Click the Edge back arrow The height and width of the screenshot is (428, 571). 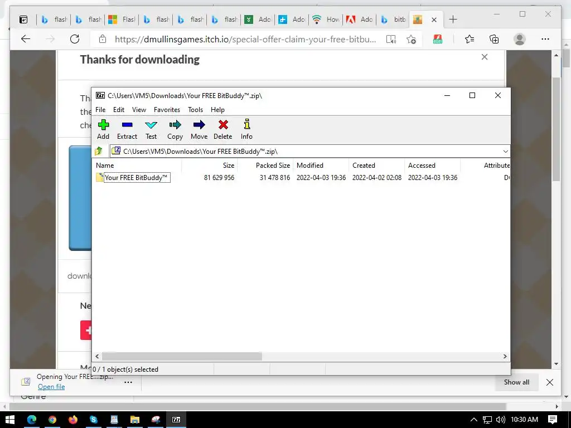[26, 39]
